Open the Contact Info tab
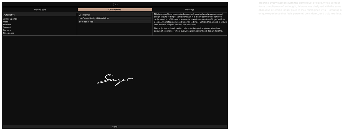 [x=115, y=10]
